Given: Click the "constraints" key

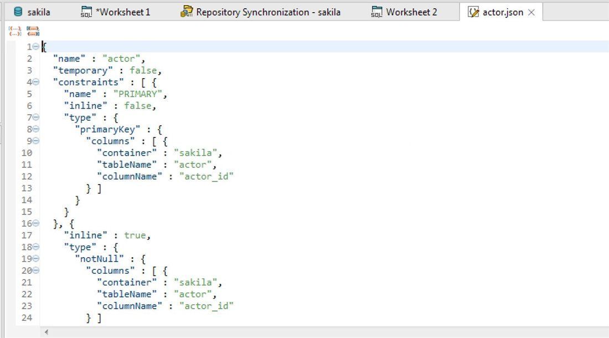Looking at the screenshot, I should click(88, 82).
